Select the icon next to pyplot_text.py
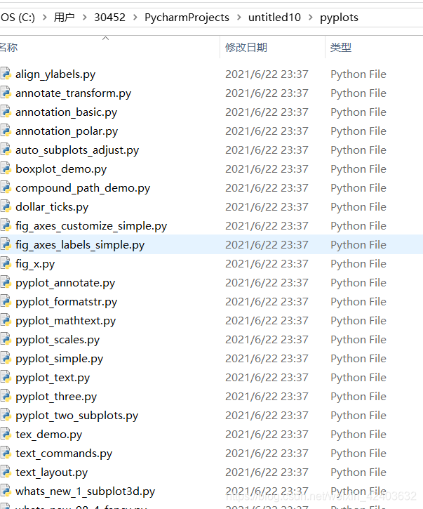Viewport: 423px width, 509px height. 6,377
